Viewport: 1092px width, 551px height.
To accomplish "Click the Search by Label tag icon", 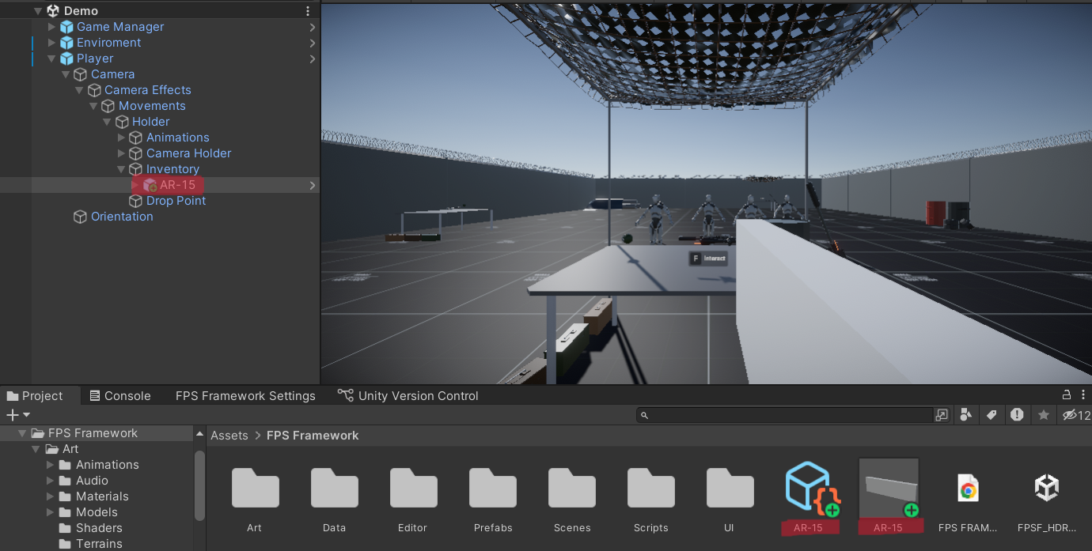I will 991,415.
